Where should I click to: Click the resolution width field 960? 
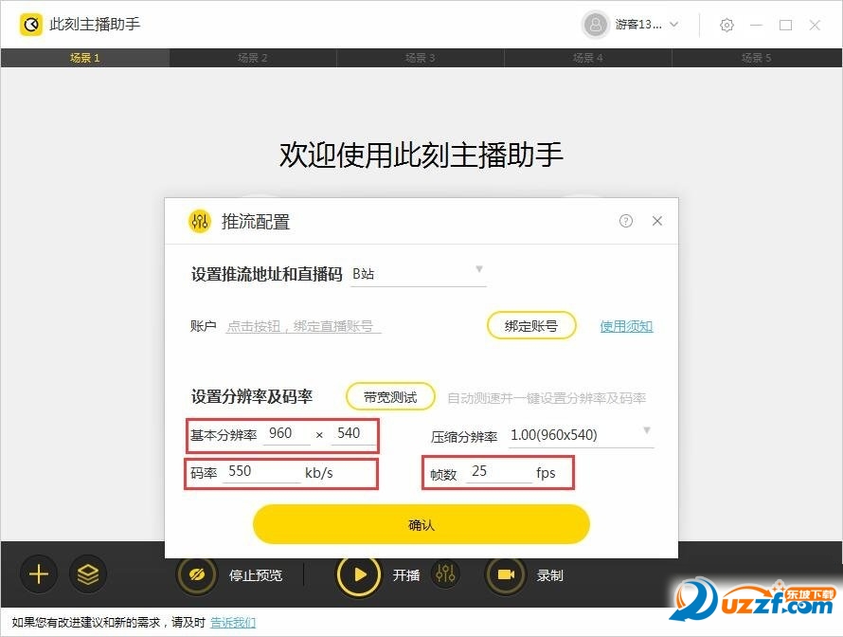click(x=286, y=433)
